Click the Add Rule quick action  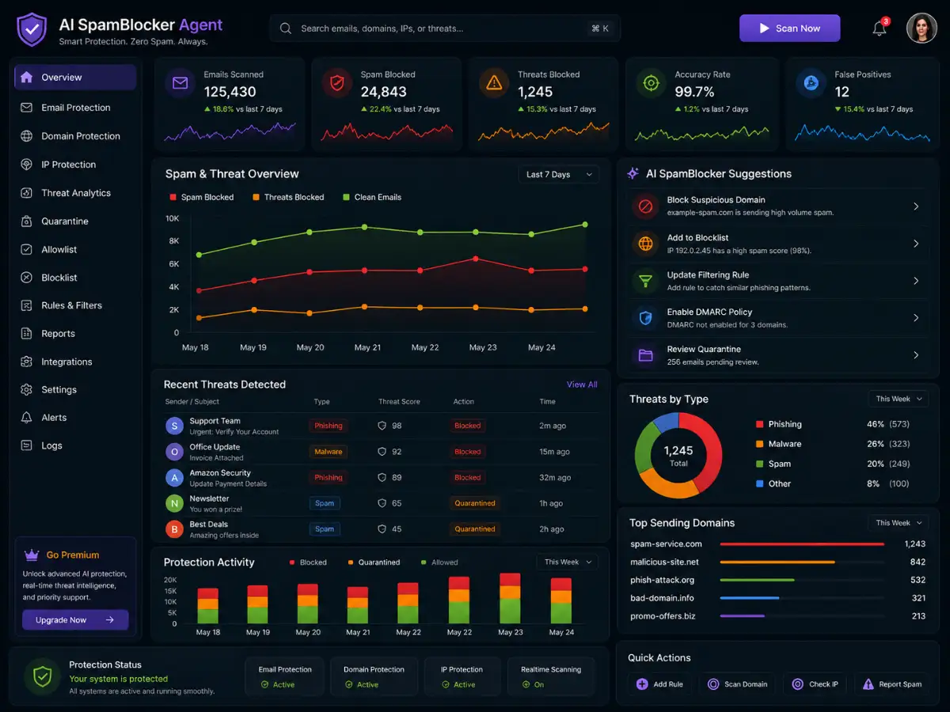tap(659, 684)
